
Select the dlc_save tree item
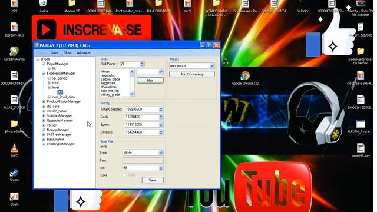click(53, 106)
